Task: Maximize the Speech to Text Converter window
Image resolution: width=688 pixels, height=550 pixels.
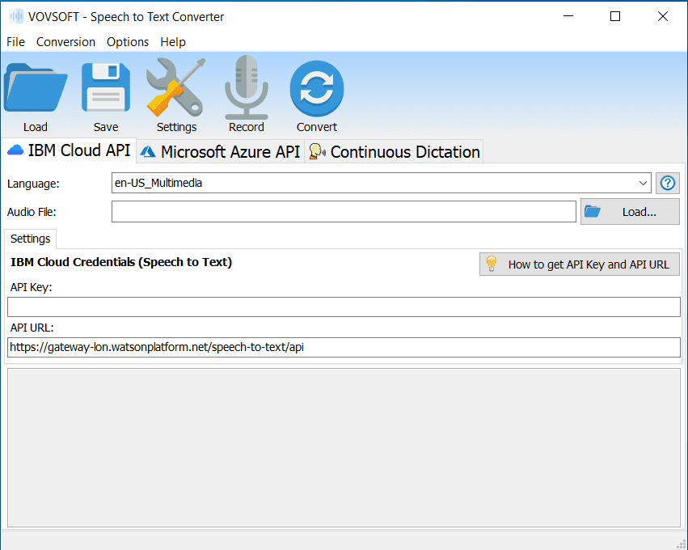Action: (x=615, y=16)
